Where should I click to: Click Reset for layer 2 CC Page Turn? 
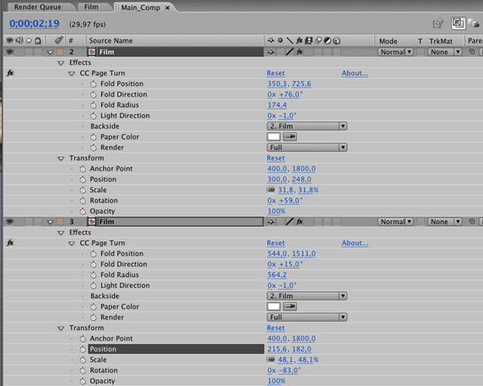[275, 73]
